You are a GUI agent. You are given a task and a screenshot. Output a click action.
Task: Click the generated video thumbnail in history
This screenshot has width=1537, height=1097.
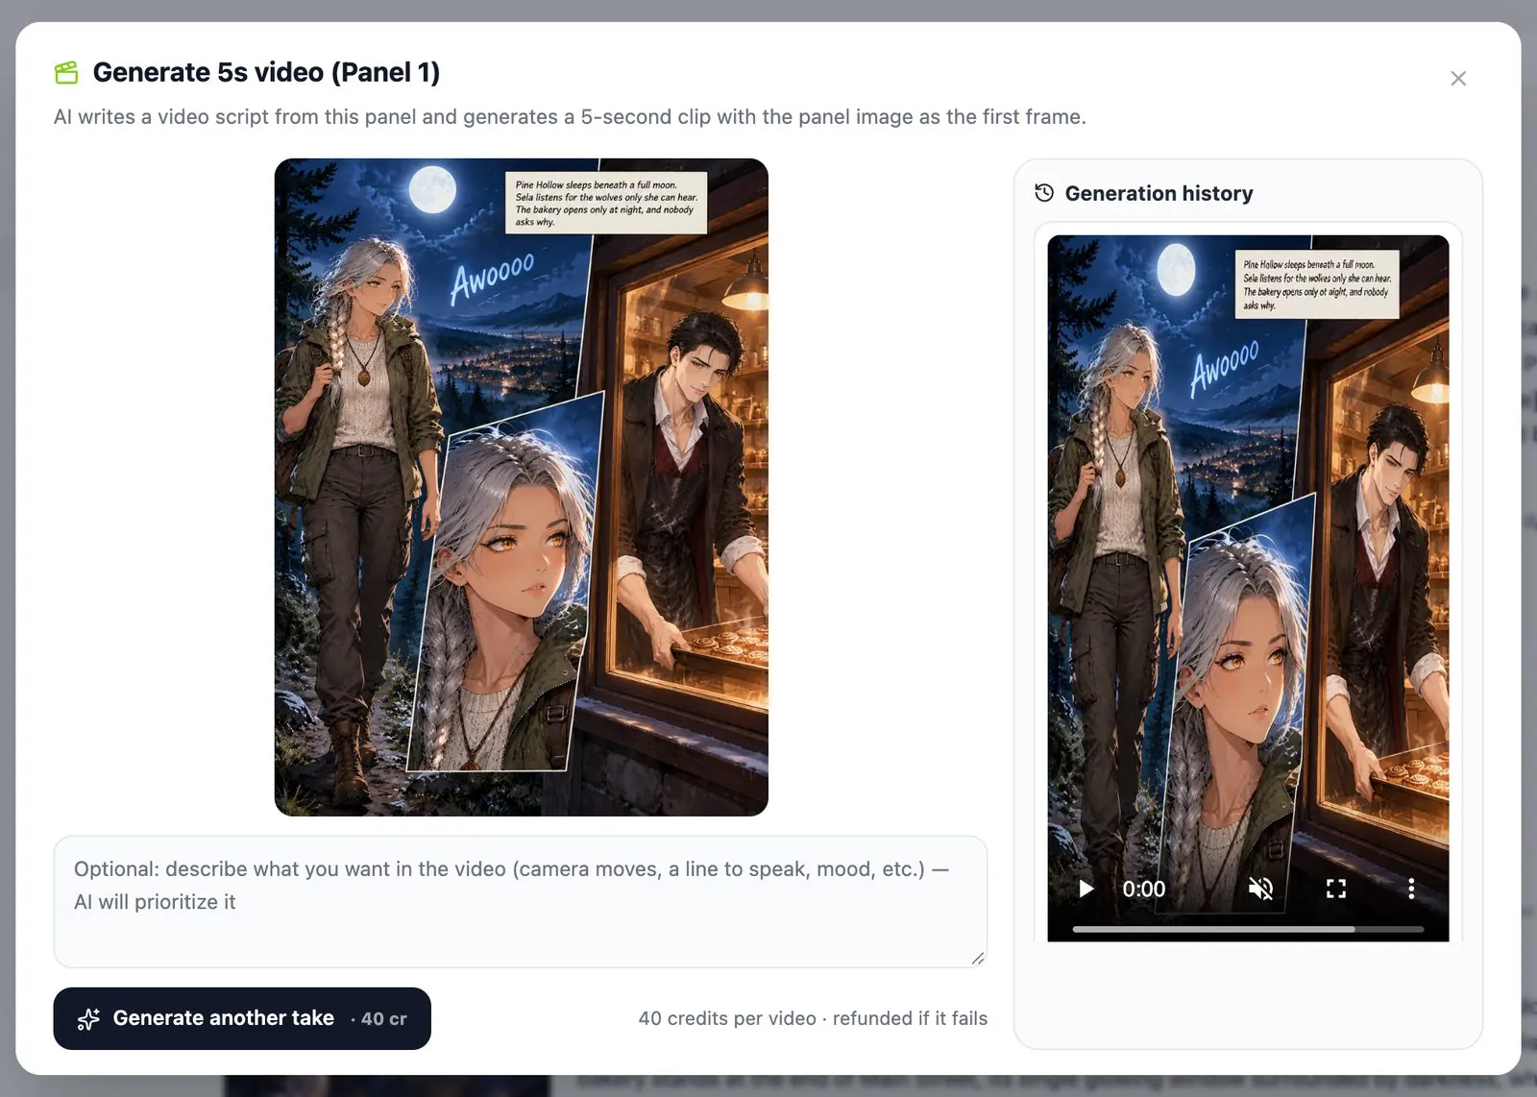click(x=1248, y=588)
